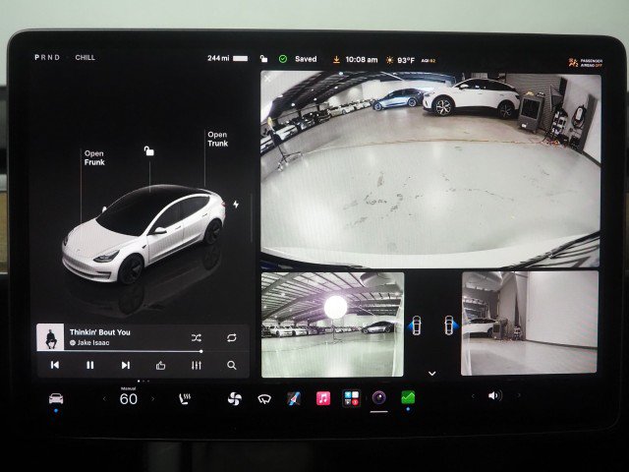This screenshot has height=472, width=629.
Task: Tap the AQI air quality reading
Action: pos(429,61)
